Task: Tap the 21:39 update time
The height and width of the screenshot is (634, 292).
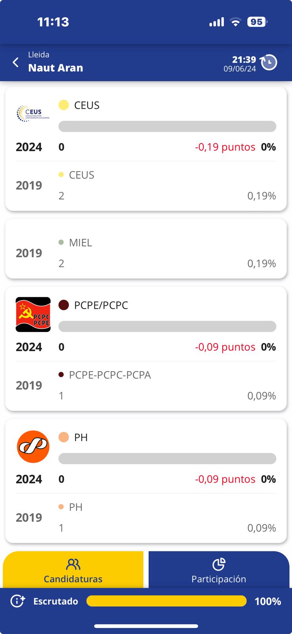Action: point(244,59)
